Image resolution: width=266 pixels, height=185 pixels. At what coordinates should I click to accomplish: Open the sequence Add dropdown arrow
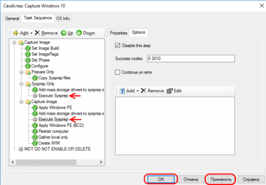coord(31,33)
